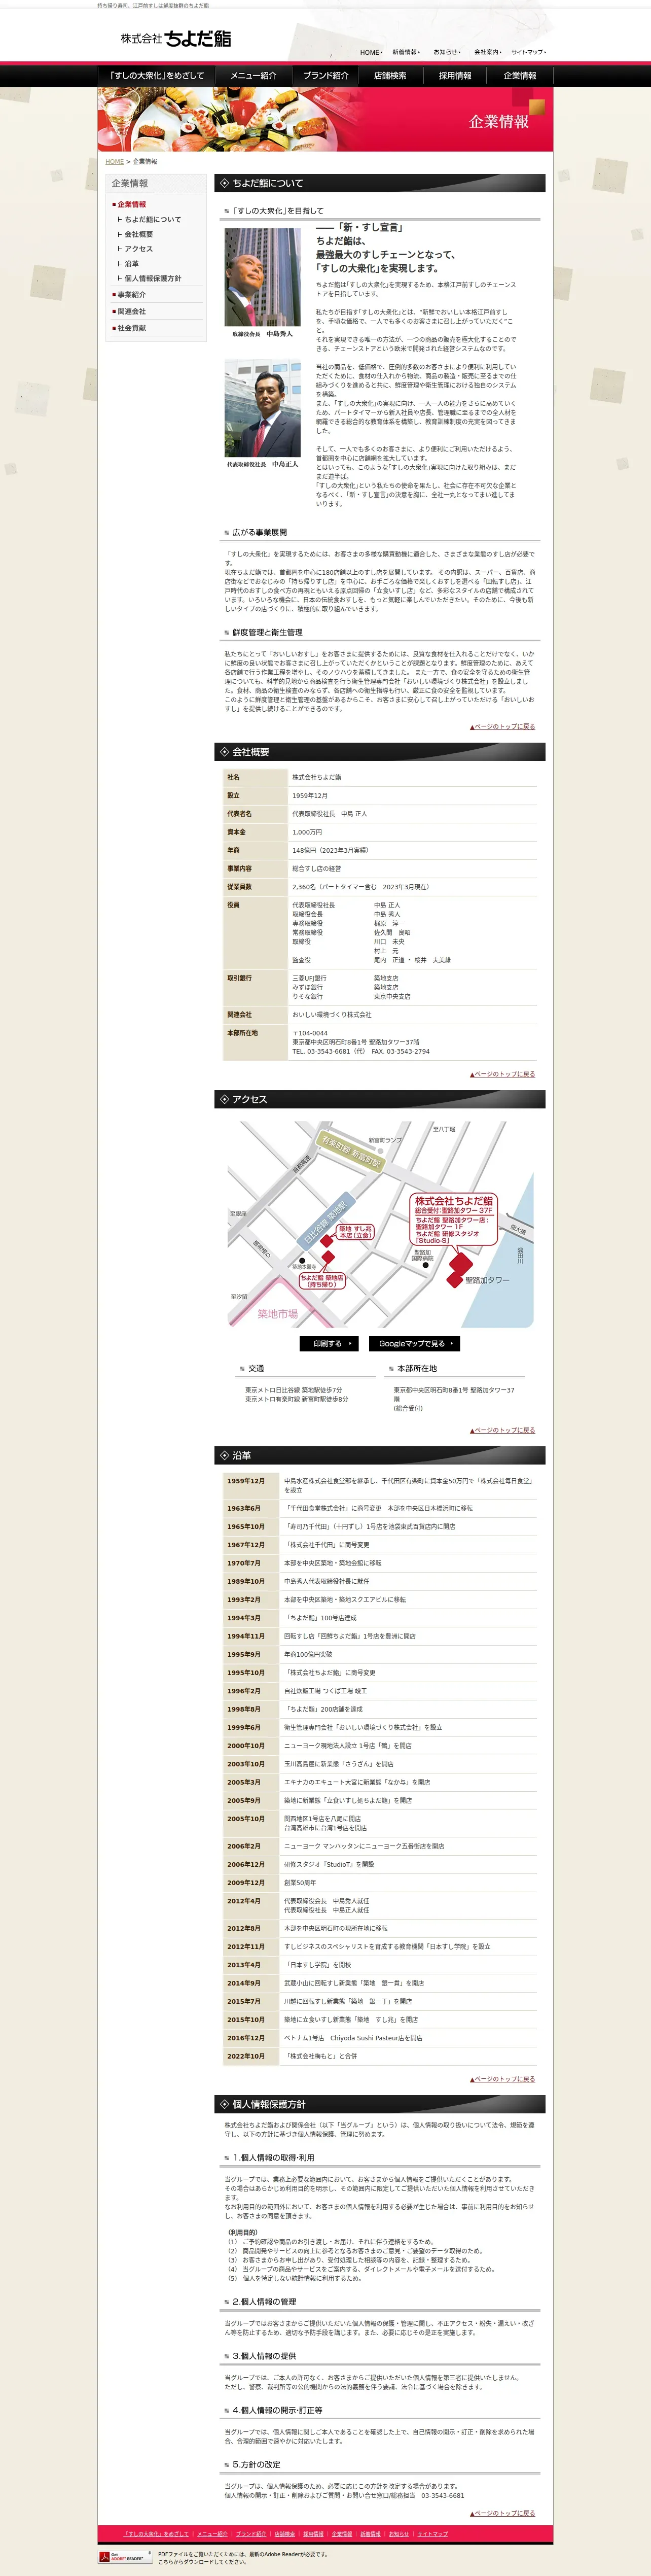Click the 中島秀人 chairman photo

click(x=262, y=277)
